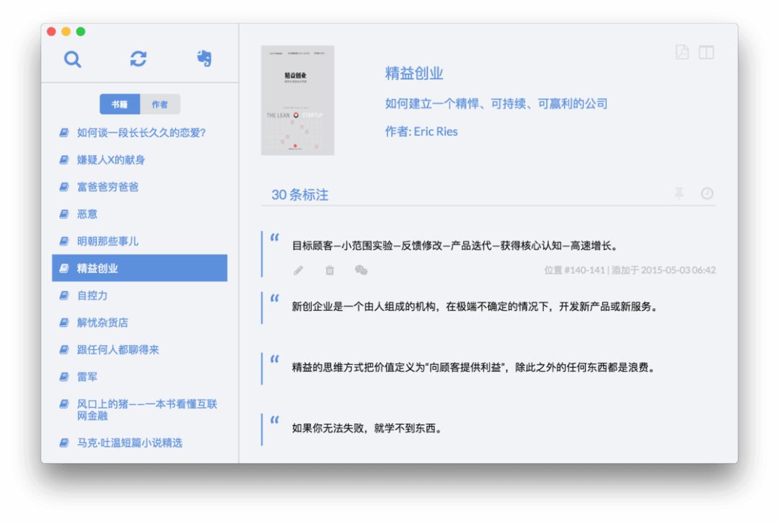The width and height of the screenshot is (779, 522).
Task: Select book 跟任何人都聊得来
Action: pyautogui.click(x=140, y=350)
